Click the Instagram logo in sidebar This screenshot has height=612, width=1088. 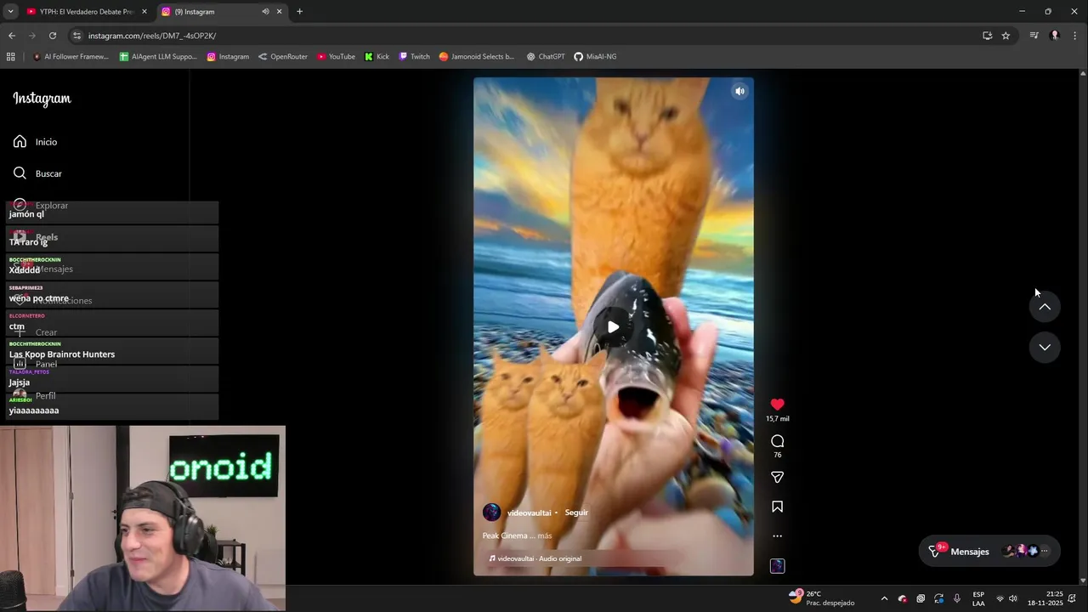coord(42,99)
